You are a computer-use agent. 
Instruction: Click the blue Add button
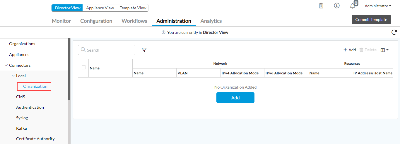(235, 98)
